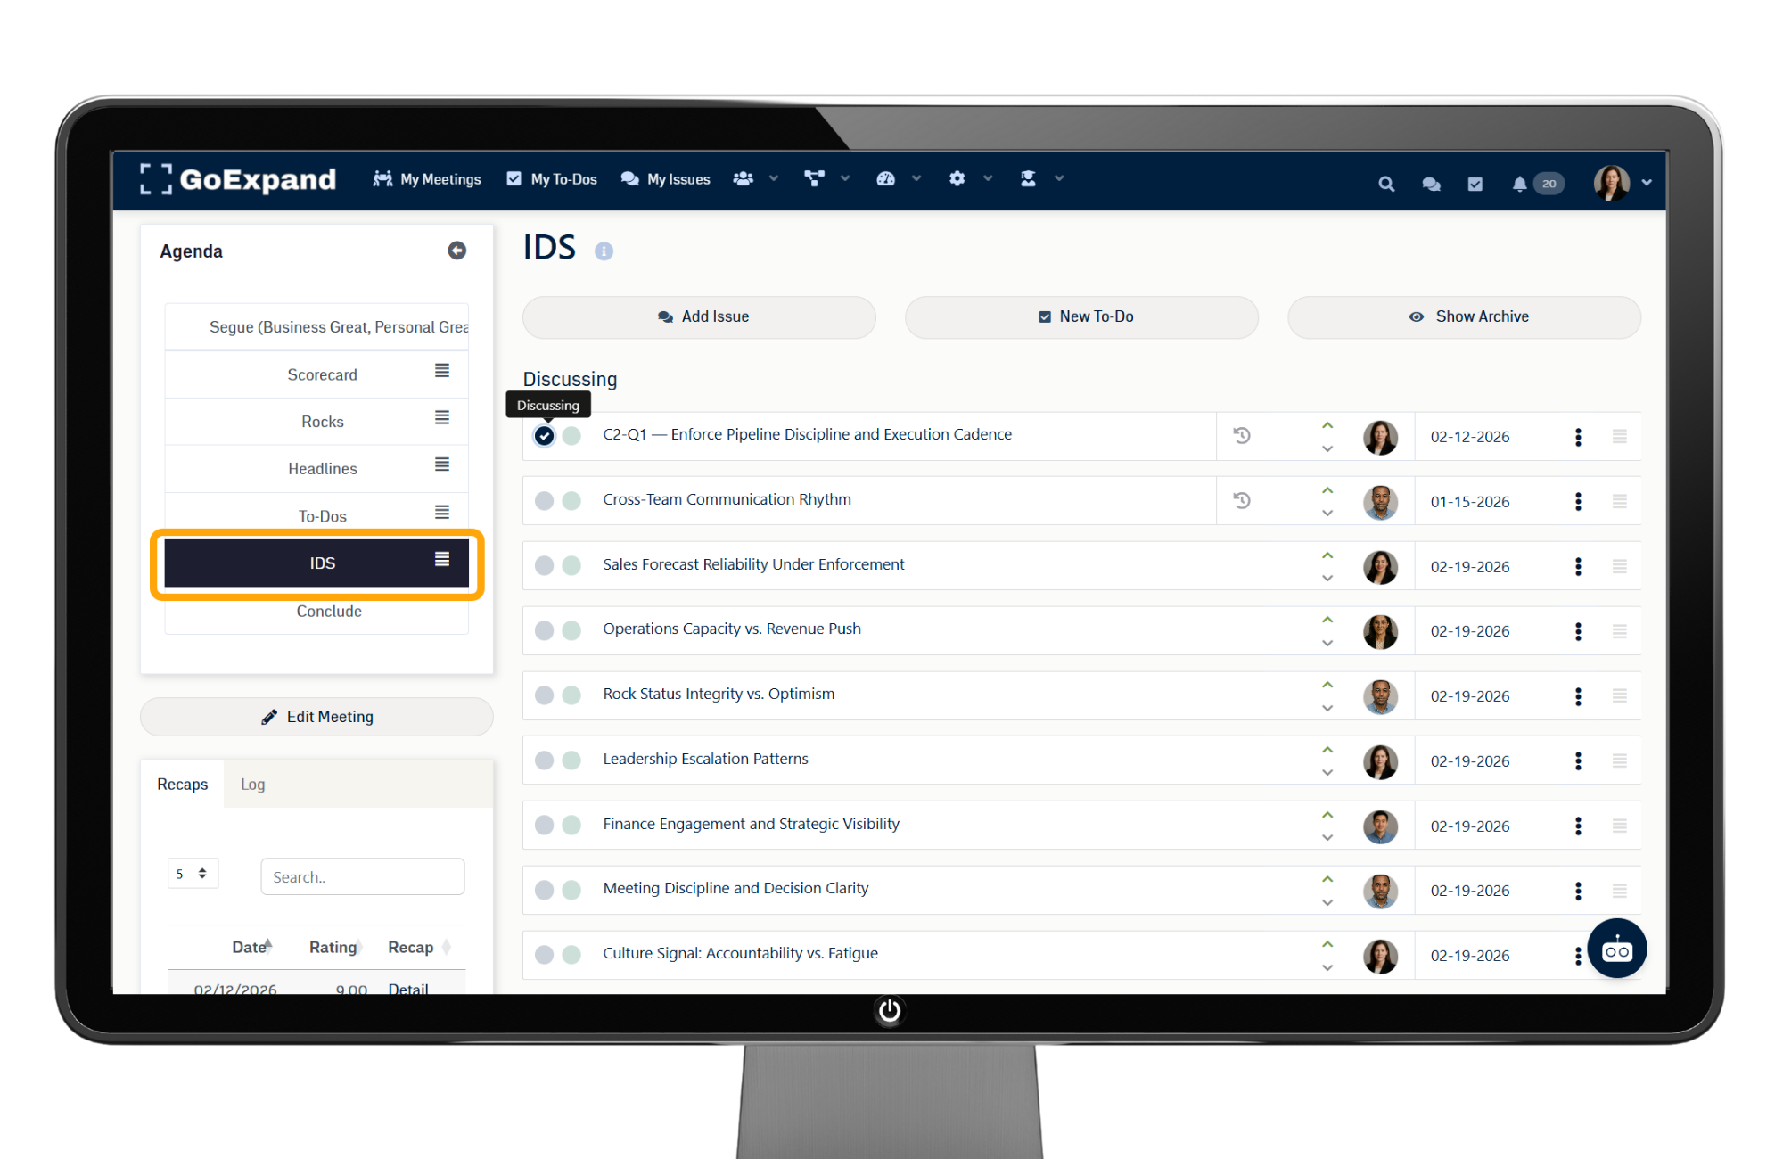The width and height of the screenshot is (1783, 1159).
Task: Click the IDS info icon
Action: pos(604,251)
